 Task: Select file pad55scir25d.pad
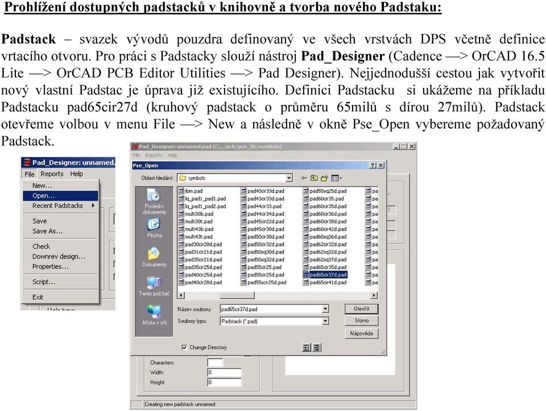click(x=263, y=282)
